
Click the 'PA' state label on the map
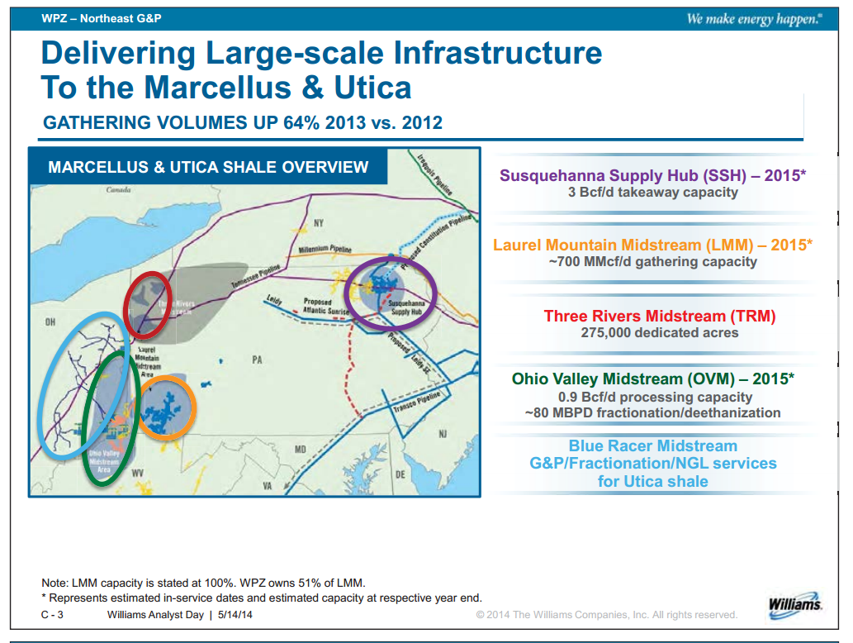[x=258, y=360]
